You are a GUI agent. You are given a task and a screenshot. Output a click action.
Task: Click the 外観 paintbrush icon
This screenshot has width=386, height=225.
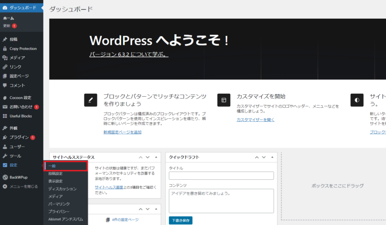[5, 128]
